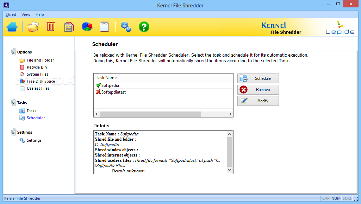Click the Tasks group header
This screenshot has height=204, width=361.
click(22, 103)
